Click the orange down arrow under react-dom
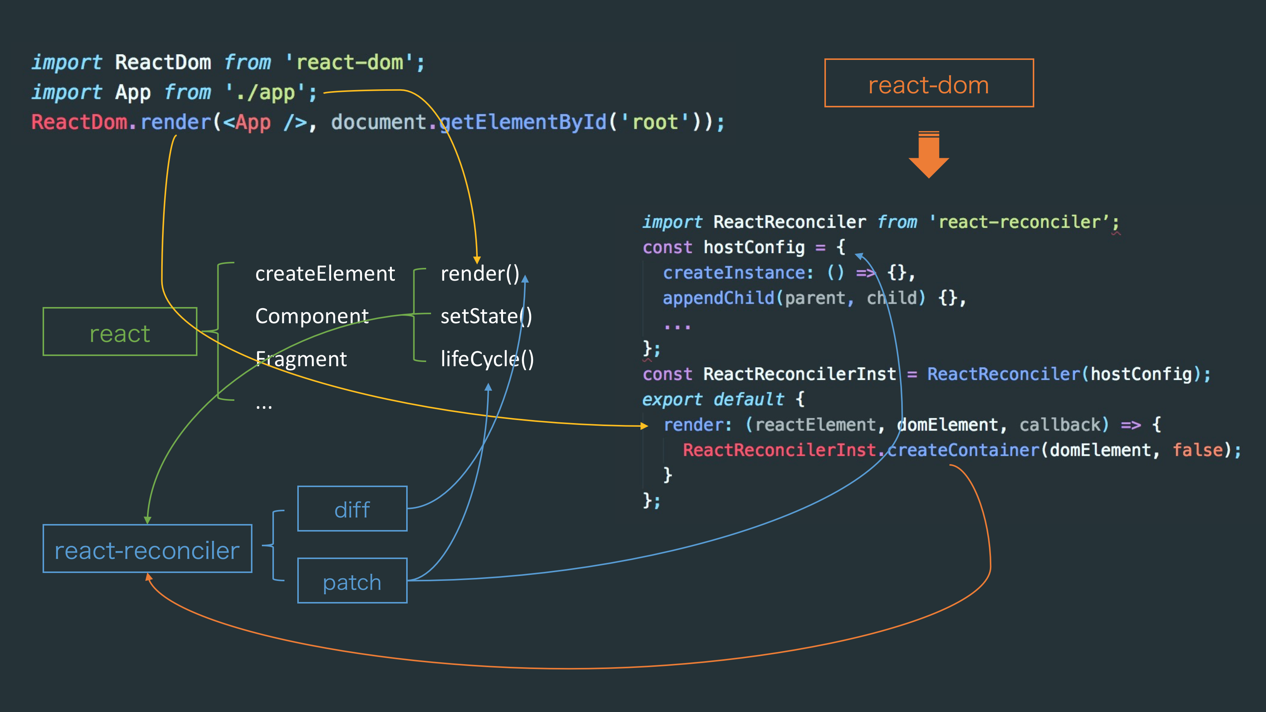The height and width of the screenshot is (712, 1266). tap(929, 154)
